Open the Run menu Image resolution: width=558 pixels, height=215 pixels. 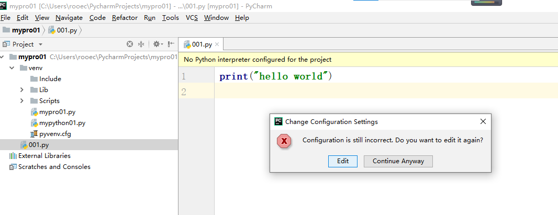pos(150,18)
